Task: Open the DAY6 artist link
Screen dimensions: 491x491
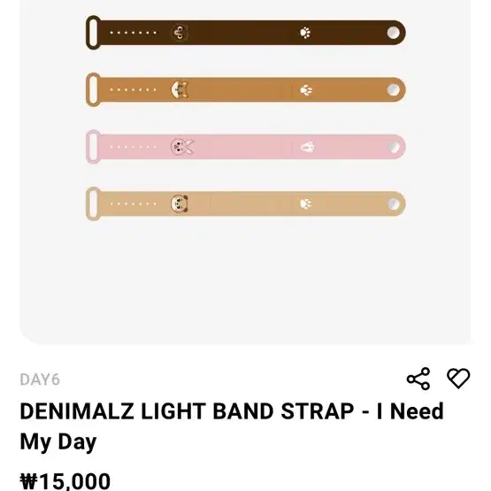Action: pos(40,380)
